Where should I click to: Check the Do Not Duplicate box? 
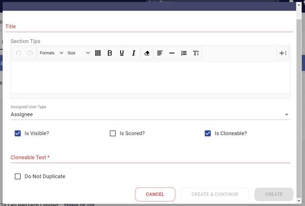(18, 176)
